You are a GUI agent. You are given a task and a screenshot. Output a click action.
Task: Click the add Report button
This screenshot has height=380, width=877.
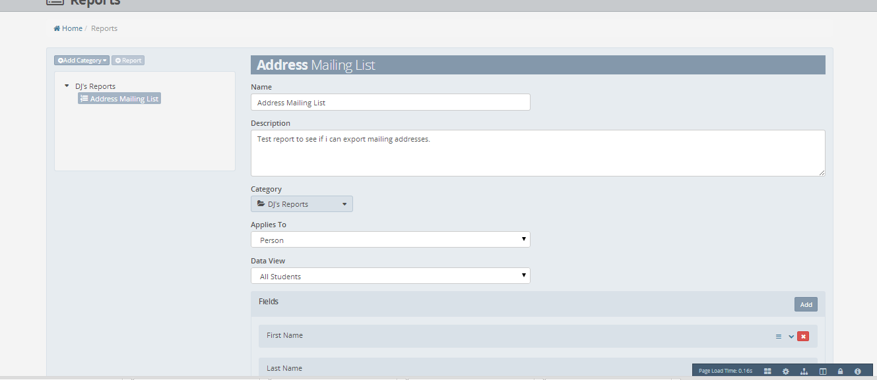128,61
